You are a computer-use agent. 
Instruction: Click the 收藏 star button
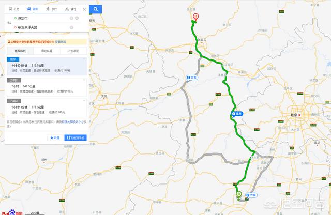point(55,138)
